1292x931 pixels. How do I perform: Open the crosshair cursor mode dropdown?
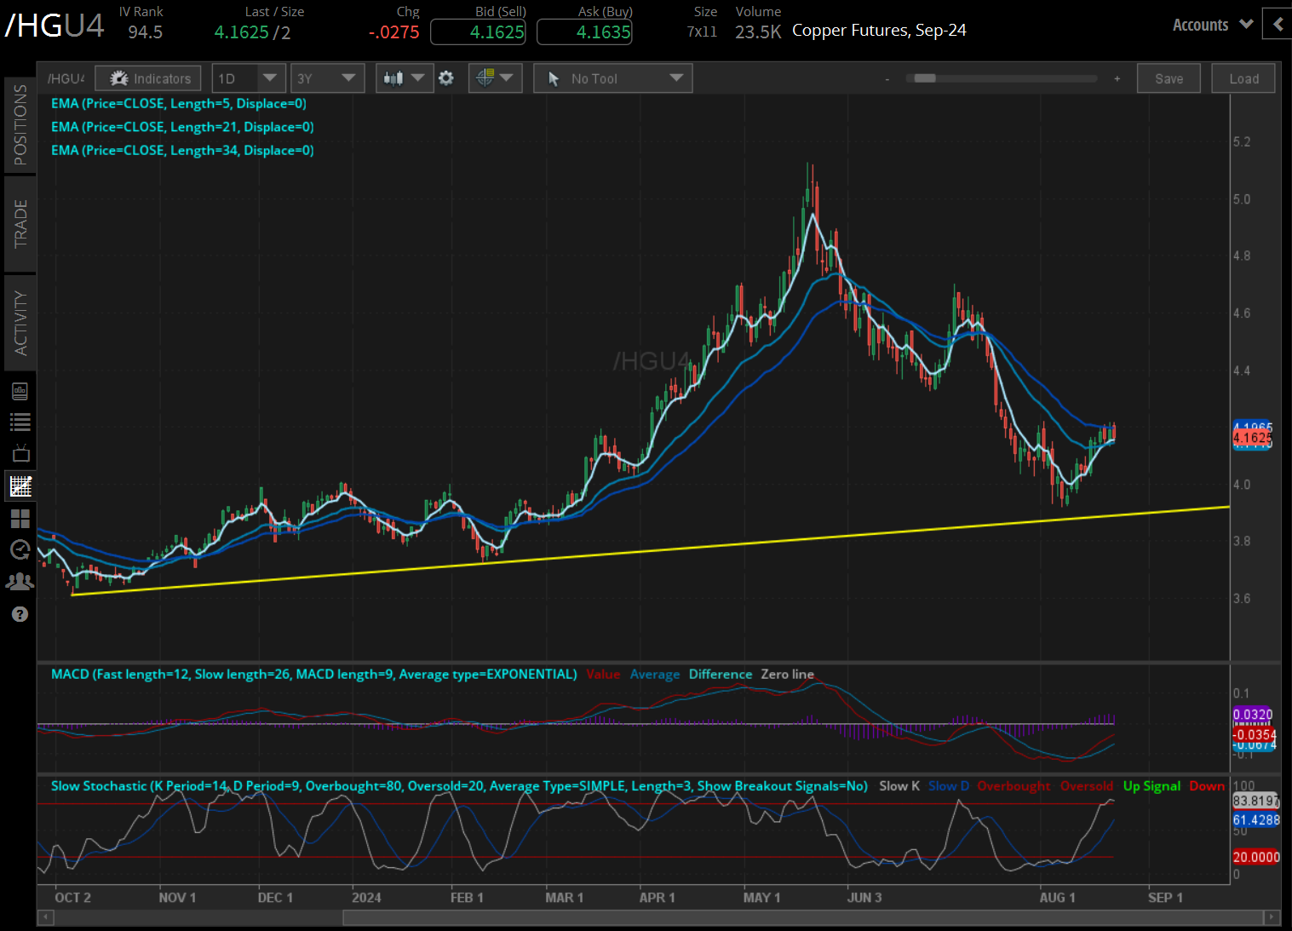click(495, 78)
